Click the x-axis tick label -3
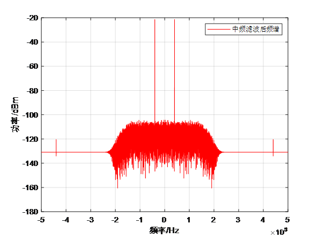The width and height of the screenshot is (318, 238). pos(91,220)
